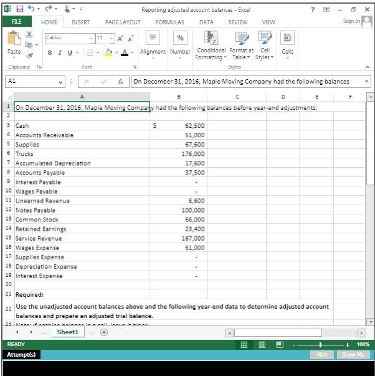Select cell with Service Revenue 167,000
375x376 pixels.
click(x=179, y=238)
